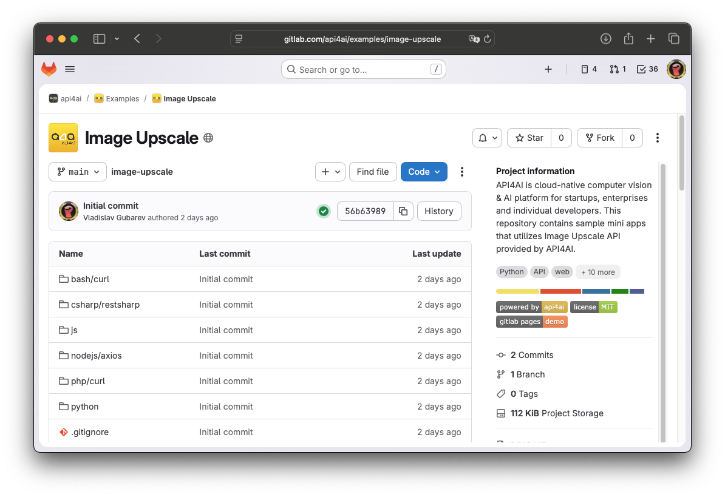The image size is (725, 497).
Task: Open bash/curl folder
Action: pyautogui.click(x=90, y=279)
